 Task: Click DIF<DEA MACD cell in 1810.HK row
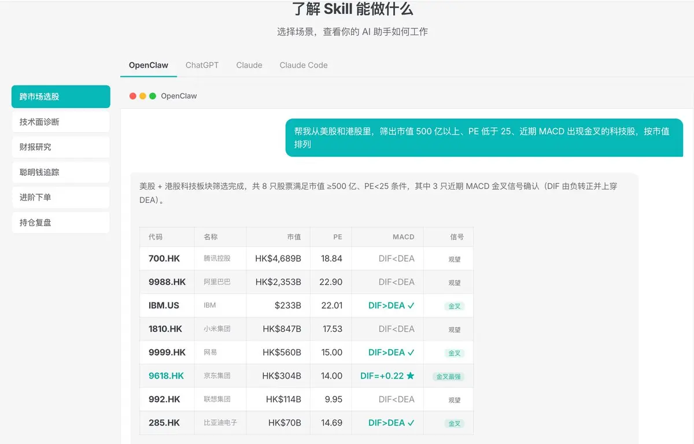[x=397, y=329]
